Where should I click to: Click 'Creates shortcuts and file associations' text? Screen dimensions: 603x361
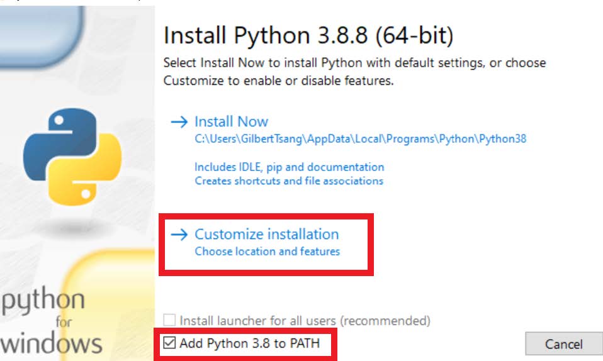pyautogui.click(x=289, y=181)
